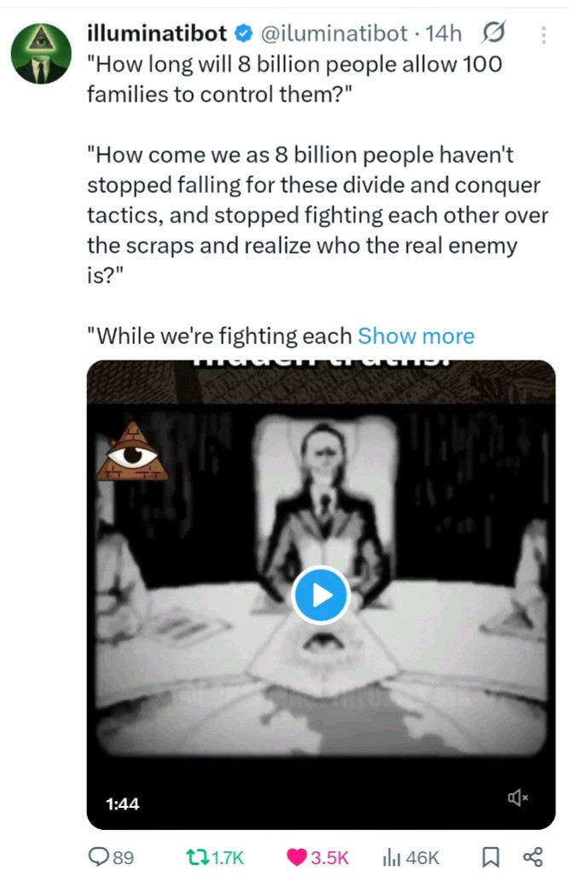The height and width of the screenshot is (883, 569).
Task: Unmute the video sound
Action: 518,798
